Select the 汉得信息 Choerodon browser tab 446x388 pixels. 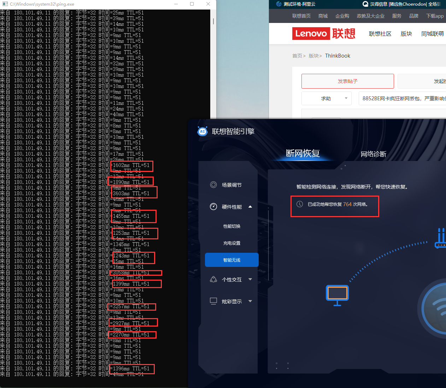coord(402,4)
